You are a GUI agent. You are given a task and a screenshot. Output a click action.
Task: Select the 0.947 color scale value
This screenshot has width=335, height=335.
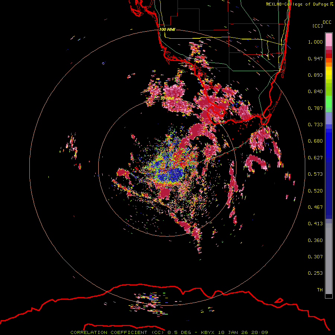tap(315, 58)
